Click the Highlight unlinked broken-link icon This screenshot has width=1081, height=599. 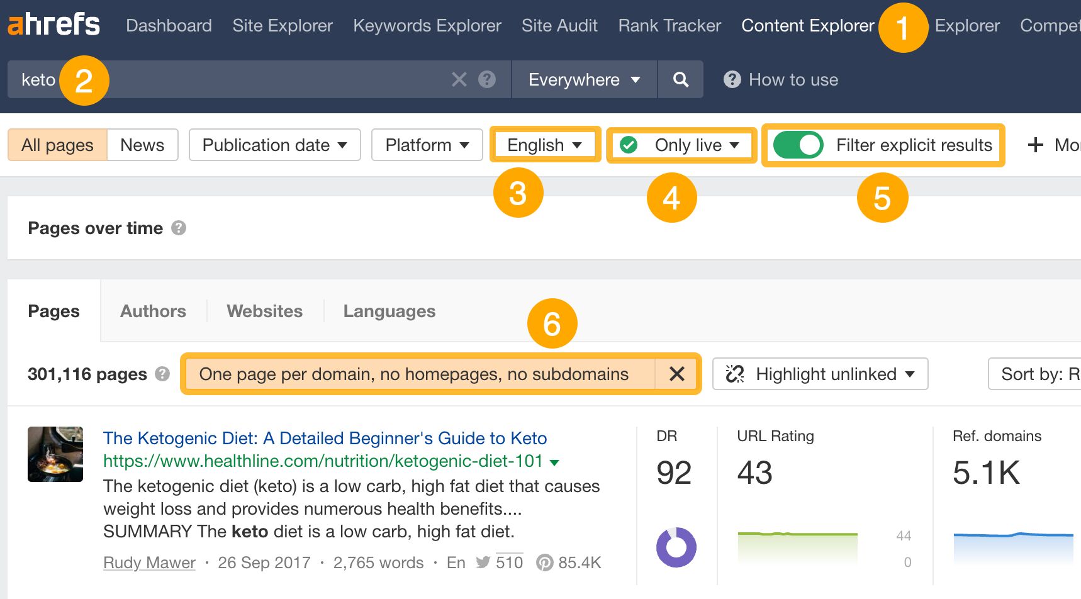click(734, 374)
